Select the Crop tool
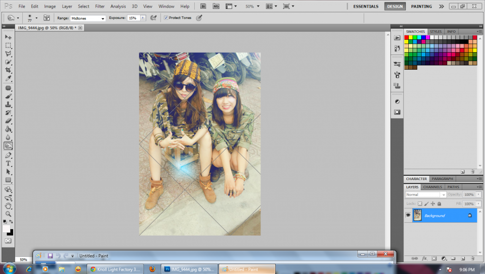Viewport: 485px width, 274px height. 8,70
